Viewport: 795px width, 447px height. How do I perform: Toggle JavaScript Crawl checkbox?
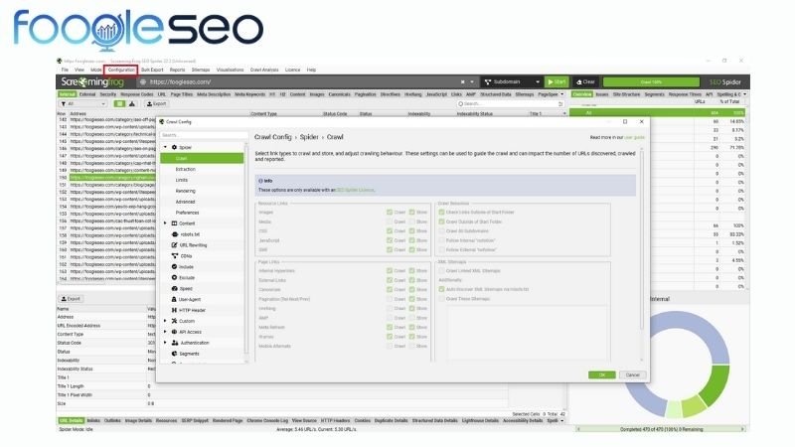point(390,240)
